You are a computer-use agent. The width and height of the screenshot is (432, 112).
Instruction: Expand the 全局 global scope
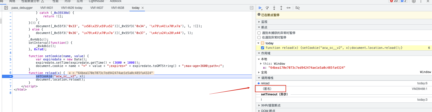point(259,72)
